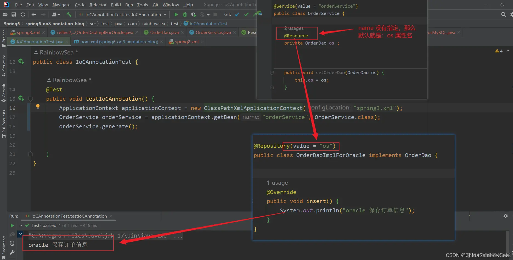Open the run configuration dropdown
This screenshot has height=260, width=513.
click(x=123, y=15)
